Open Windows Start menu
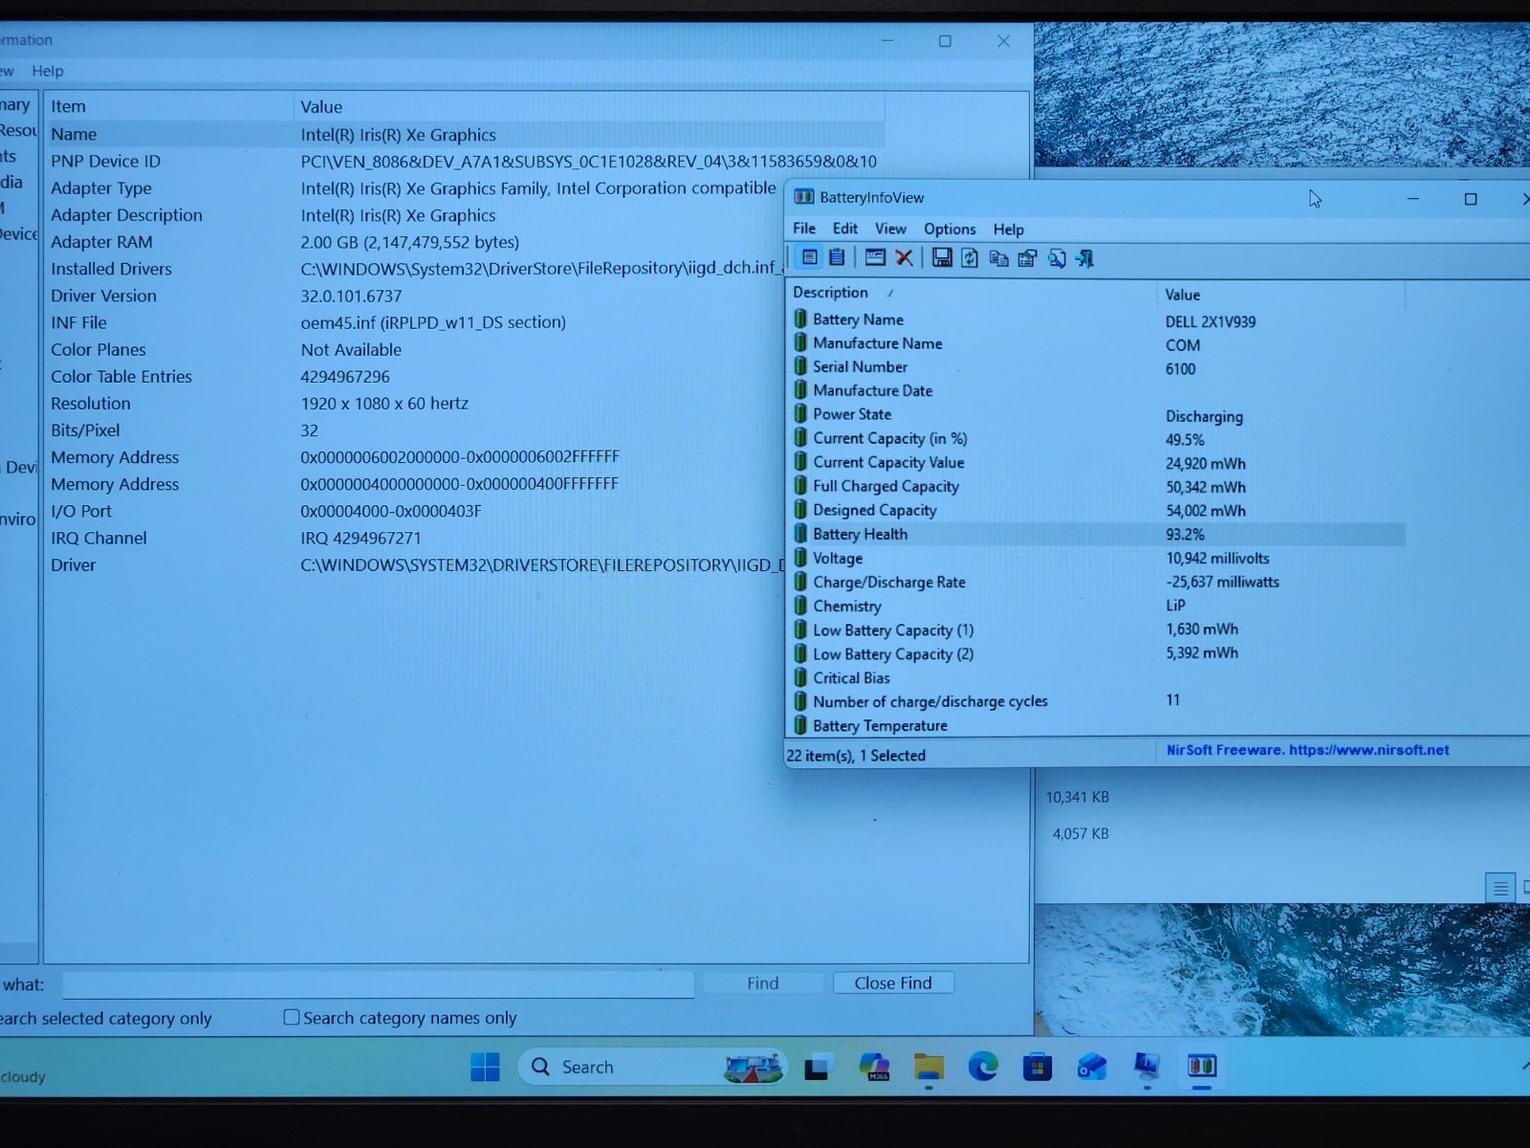This screenshot has width=1530, height=1148. [x=485, y=1067]
